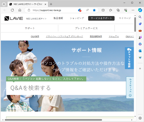Select the サービス＆サポート menu
The width and height of the screenshot is (144, 122).
click(x=101, y=18)
